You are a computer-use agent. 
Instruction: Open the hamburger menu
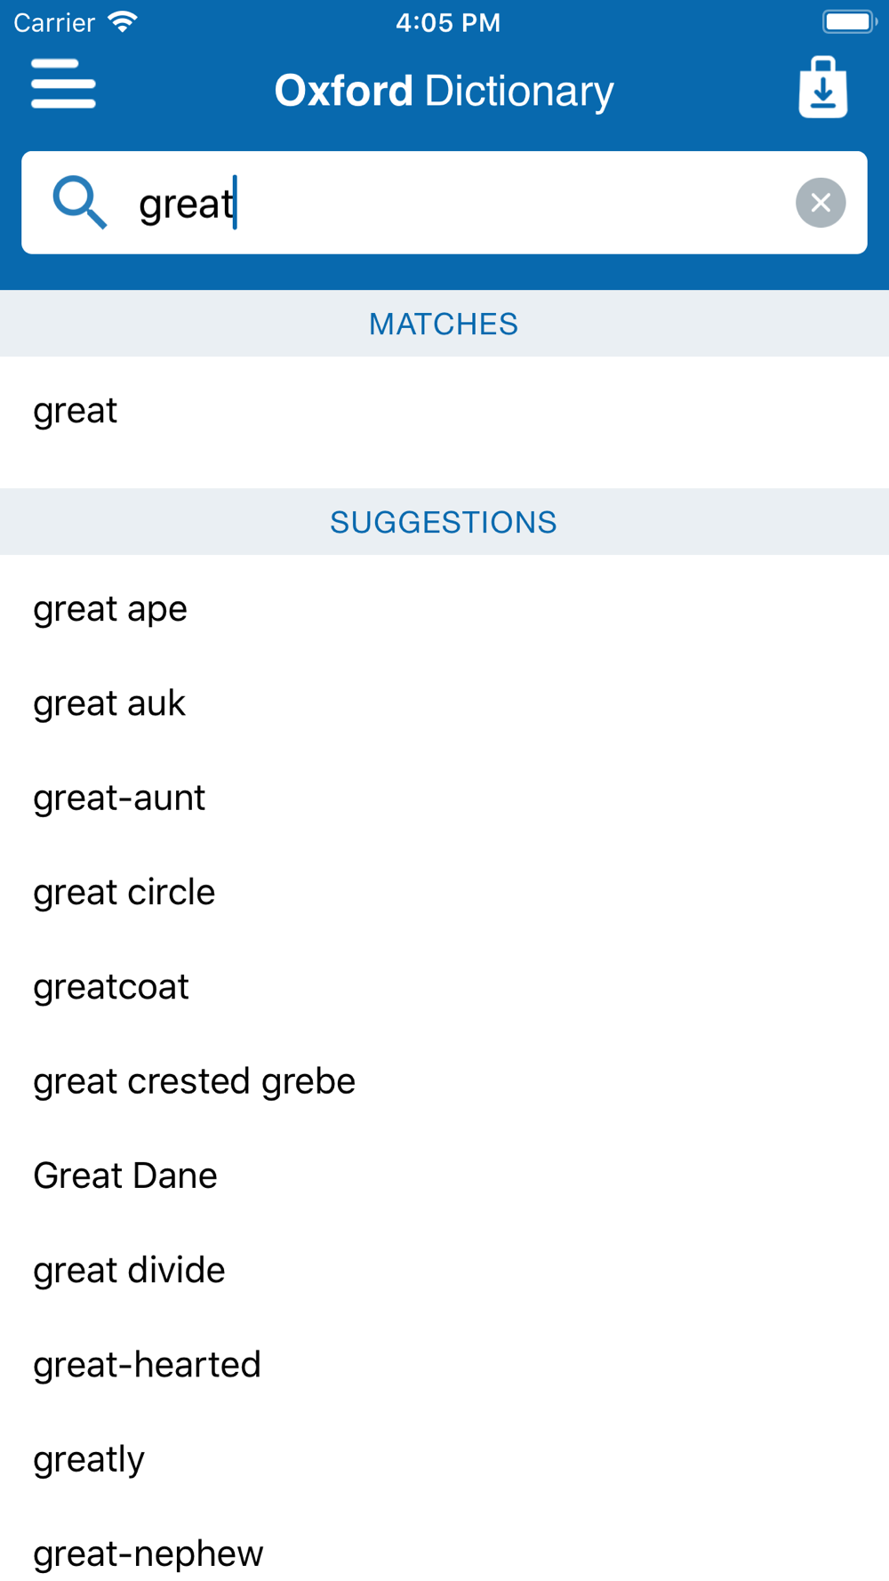click(x=63, y=84)
